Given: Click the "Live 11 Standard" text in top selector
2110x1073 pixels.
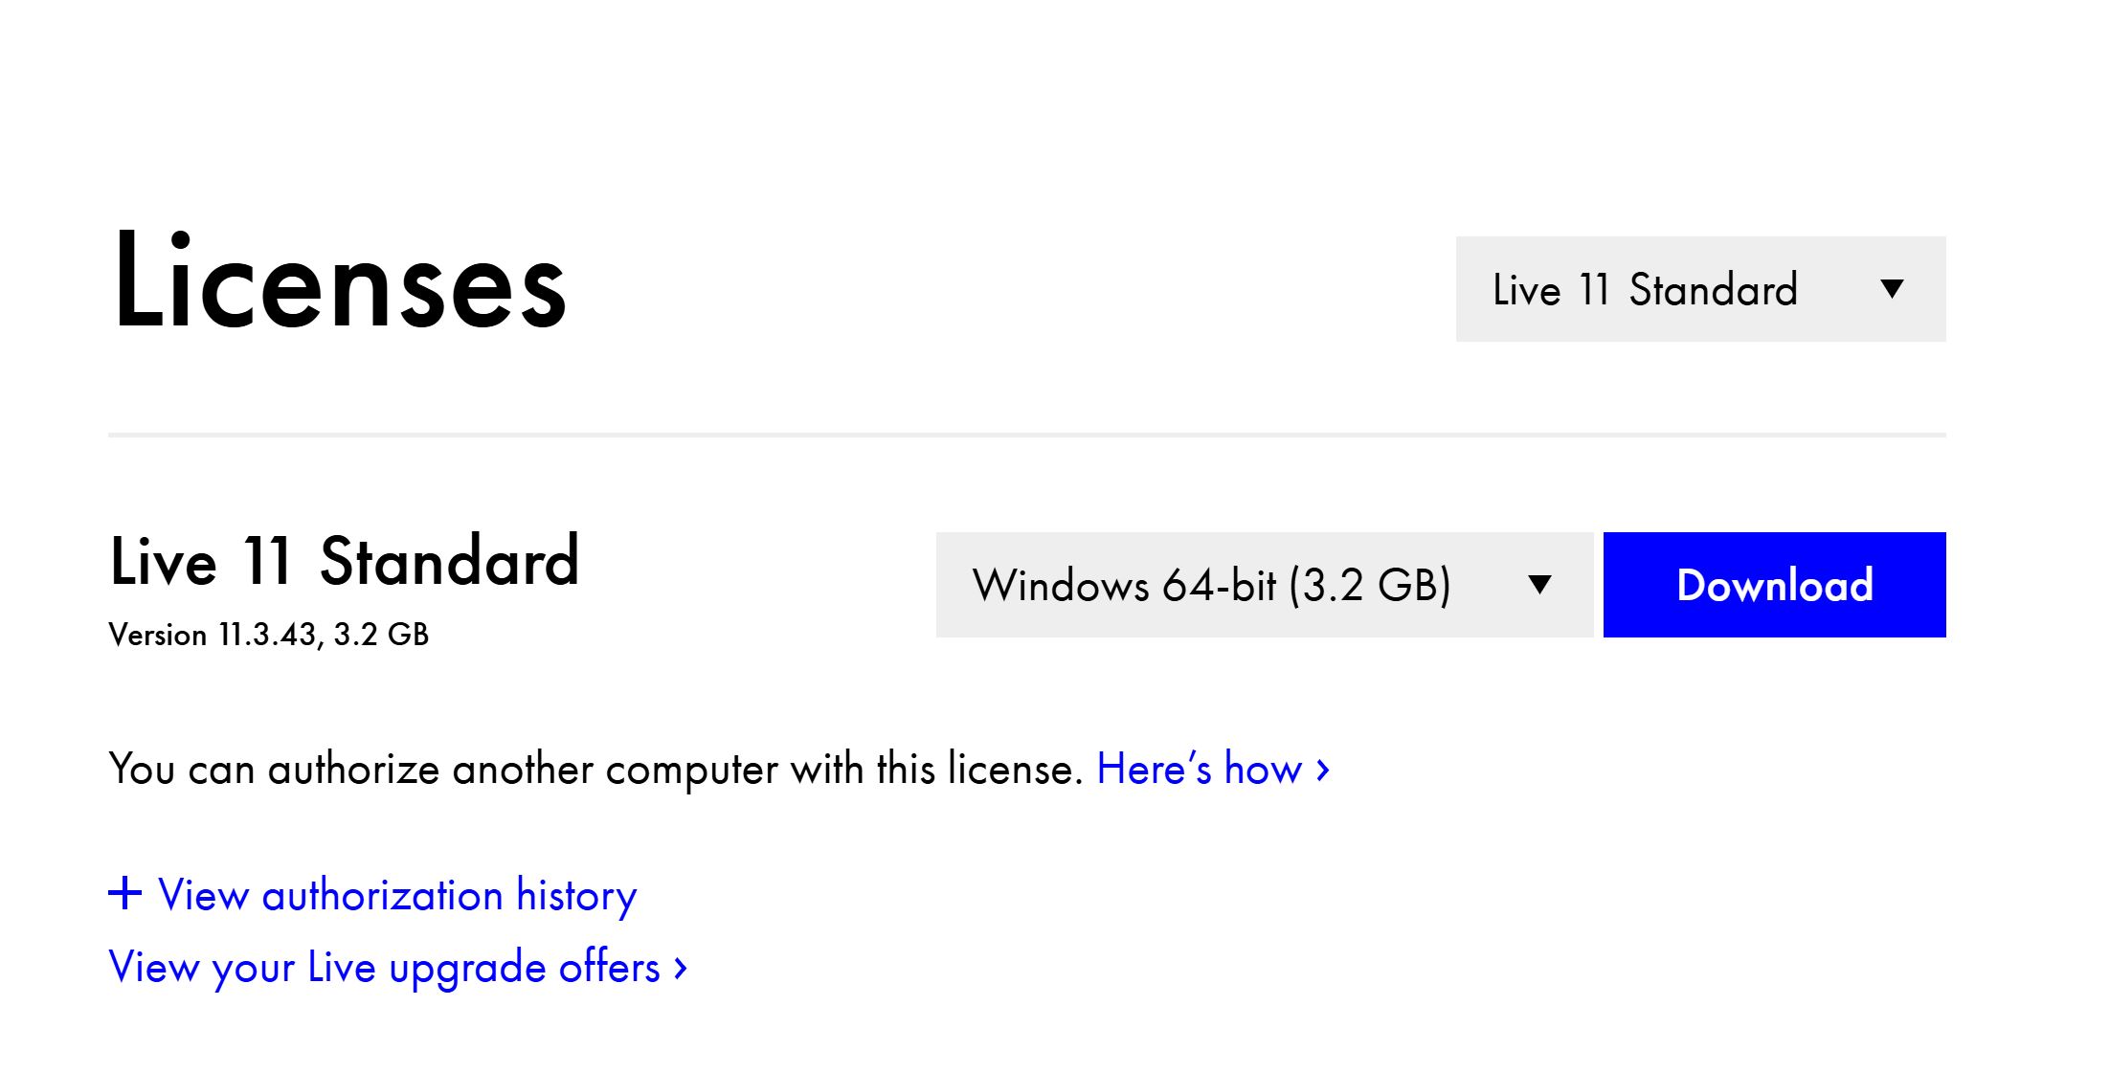Looking at the screenshot, I should pos(1645,289).
